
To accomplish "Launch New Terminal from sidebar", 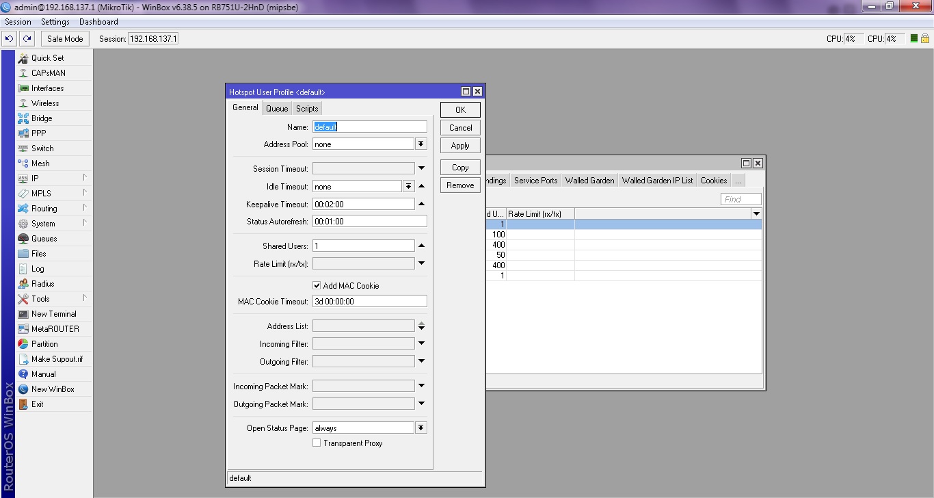I will pos(53,314).
